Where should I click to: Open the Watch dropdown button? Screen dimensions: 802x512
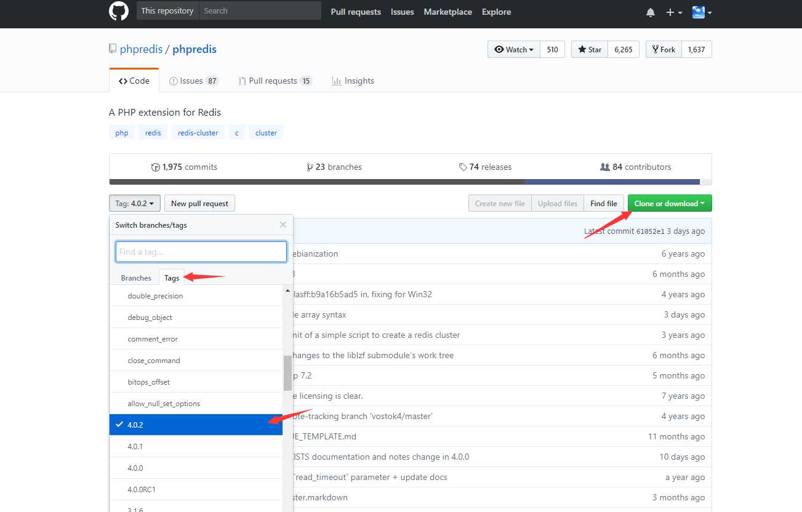(514, 50)
